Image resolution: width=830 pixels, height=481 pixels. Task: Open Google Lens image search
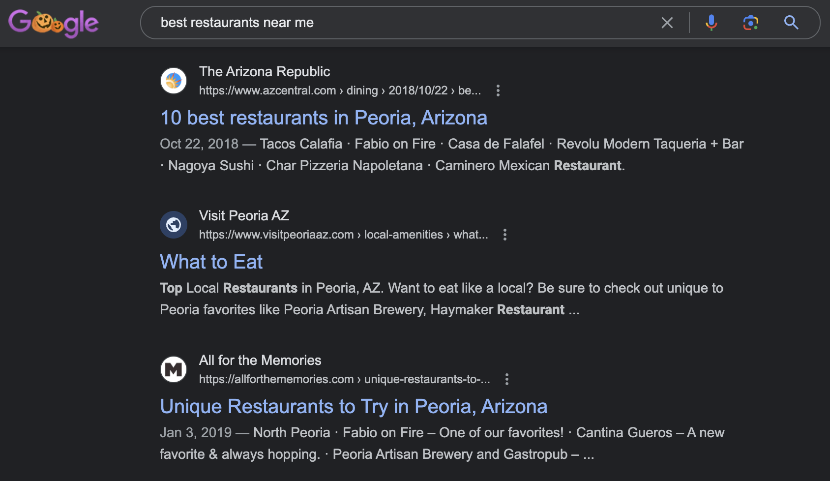[x=750, y=23]
